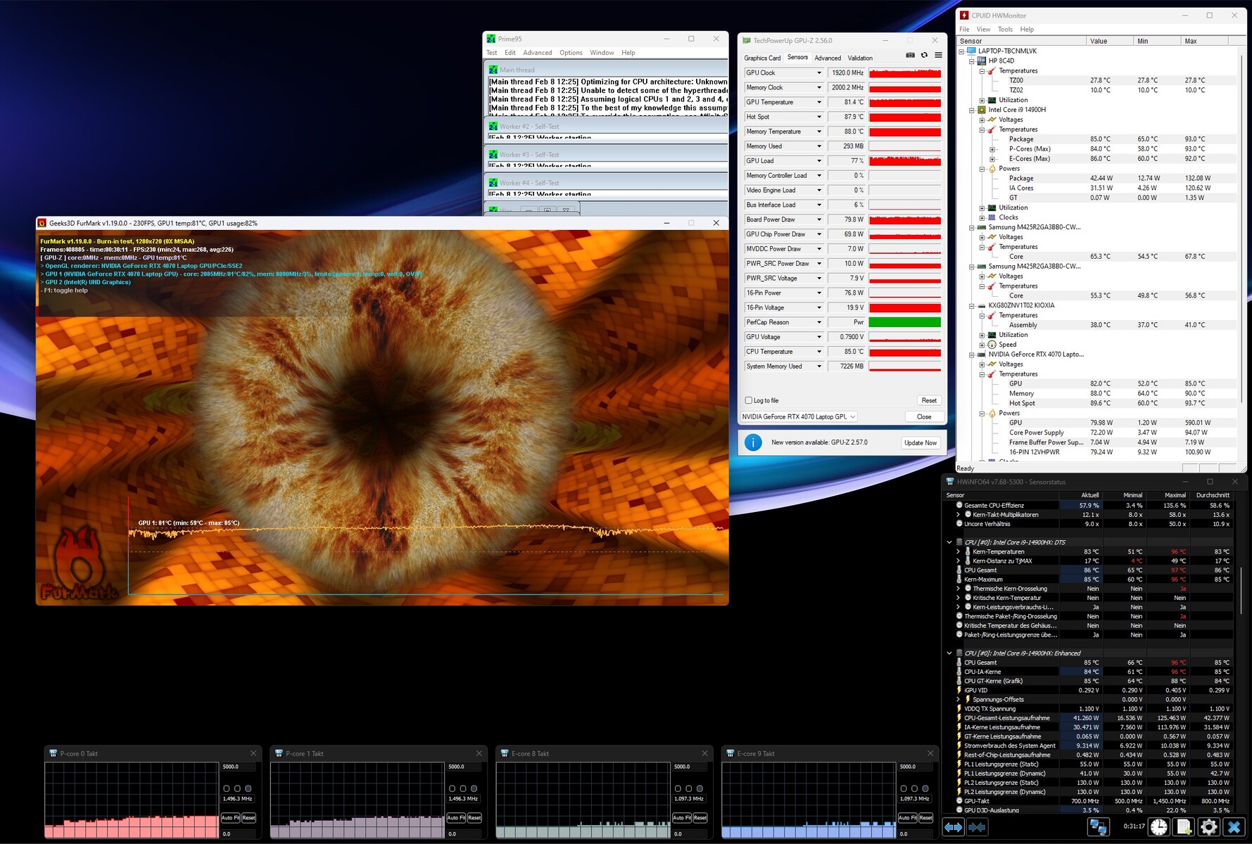
Task: Select second radio button in E-core 9 graph
Action: click(x=914, y=788)
